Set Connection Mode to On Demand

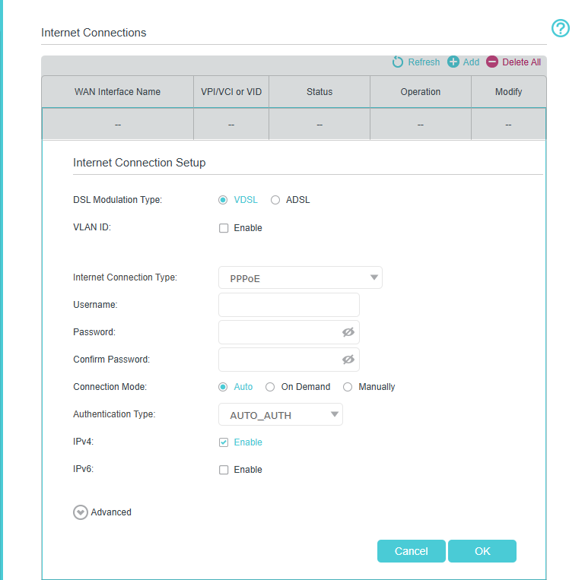pos(270,387)
